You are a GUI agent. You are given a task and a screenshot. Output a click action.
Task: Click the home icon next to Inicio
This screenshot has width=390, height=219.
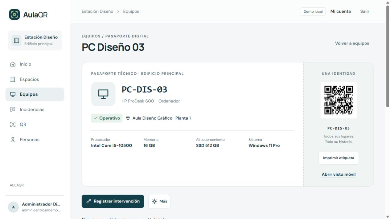(x=13, y=64)
